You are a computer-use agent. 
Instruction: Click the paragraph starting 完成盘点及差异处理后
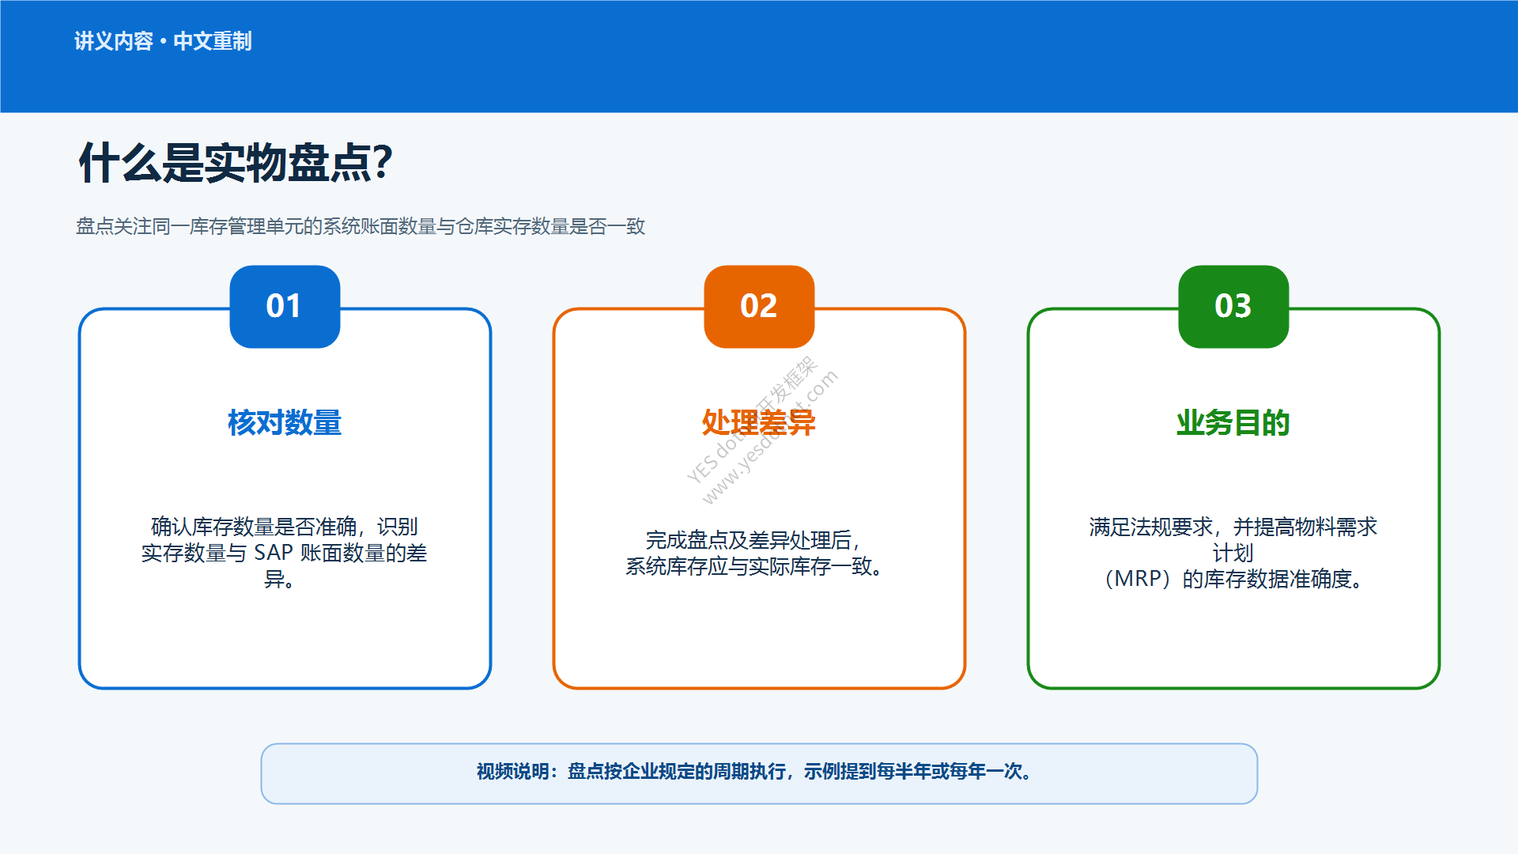coord(755,554)
